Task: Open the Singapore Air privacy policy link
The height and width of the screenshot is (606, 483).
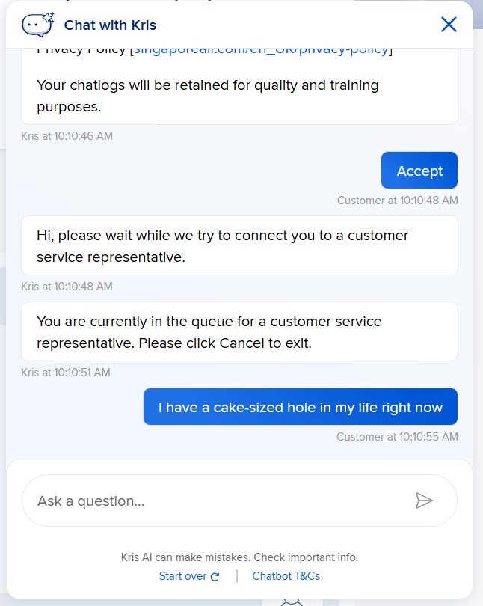Action: point(261,50)
